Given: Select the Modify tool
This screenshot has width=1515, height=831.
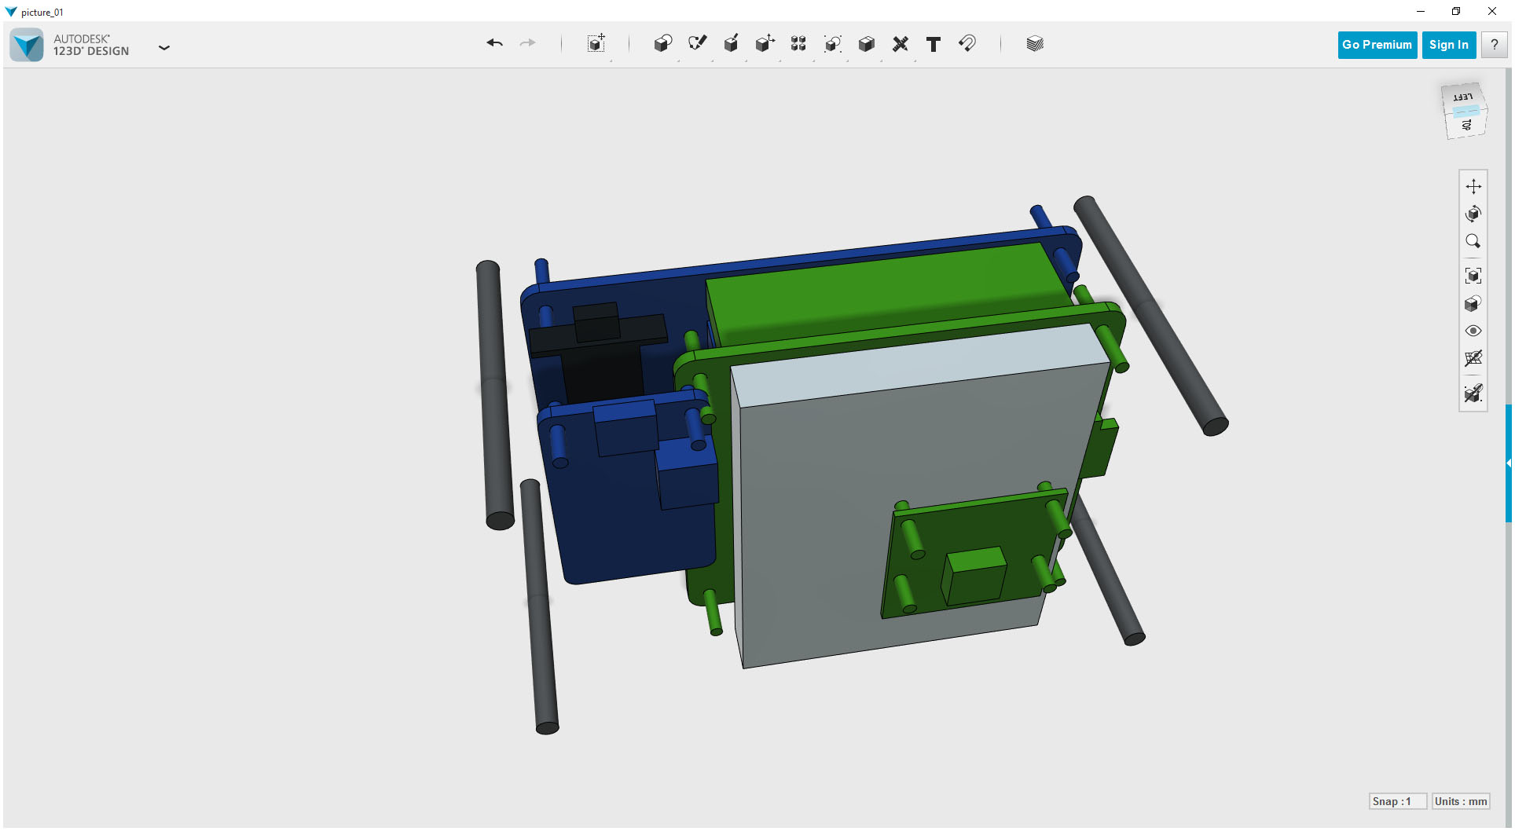Looking at the screenshot, I should click(x=764, y=44).
